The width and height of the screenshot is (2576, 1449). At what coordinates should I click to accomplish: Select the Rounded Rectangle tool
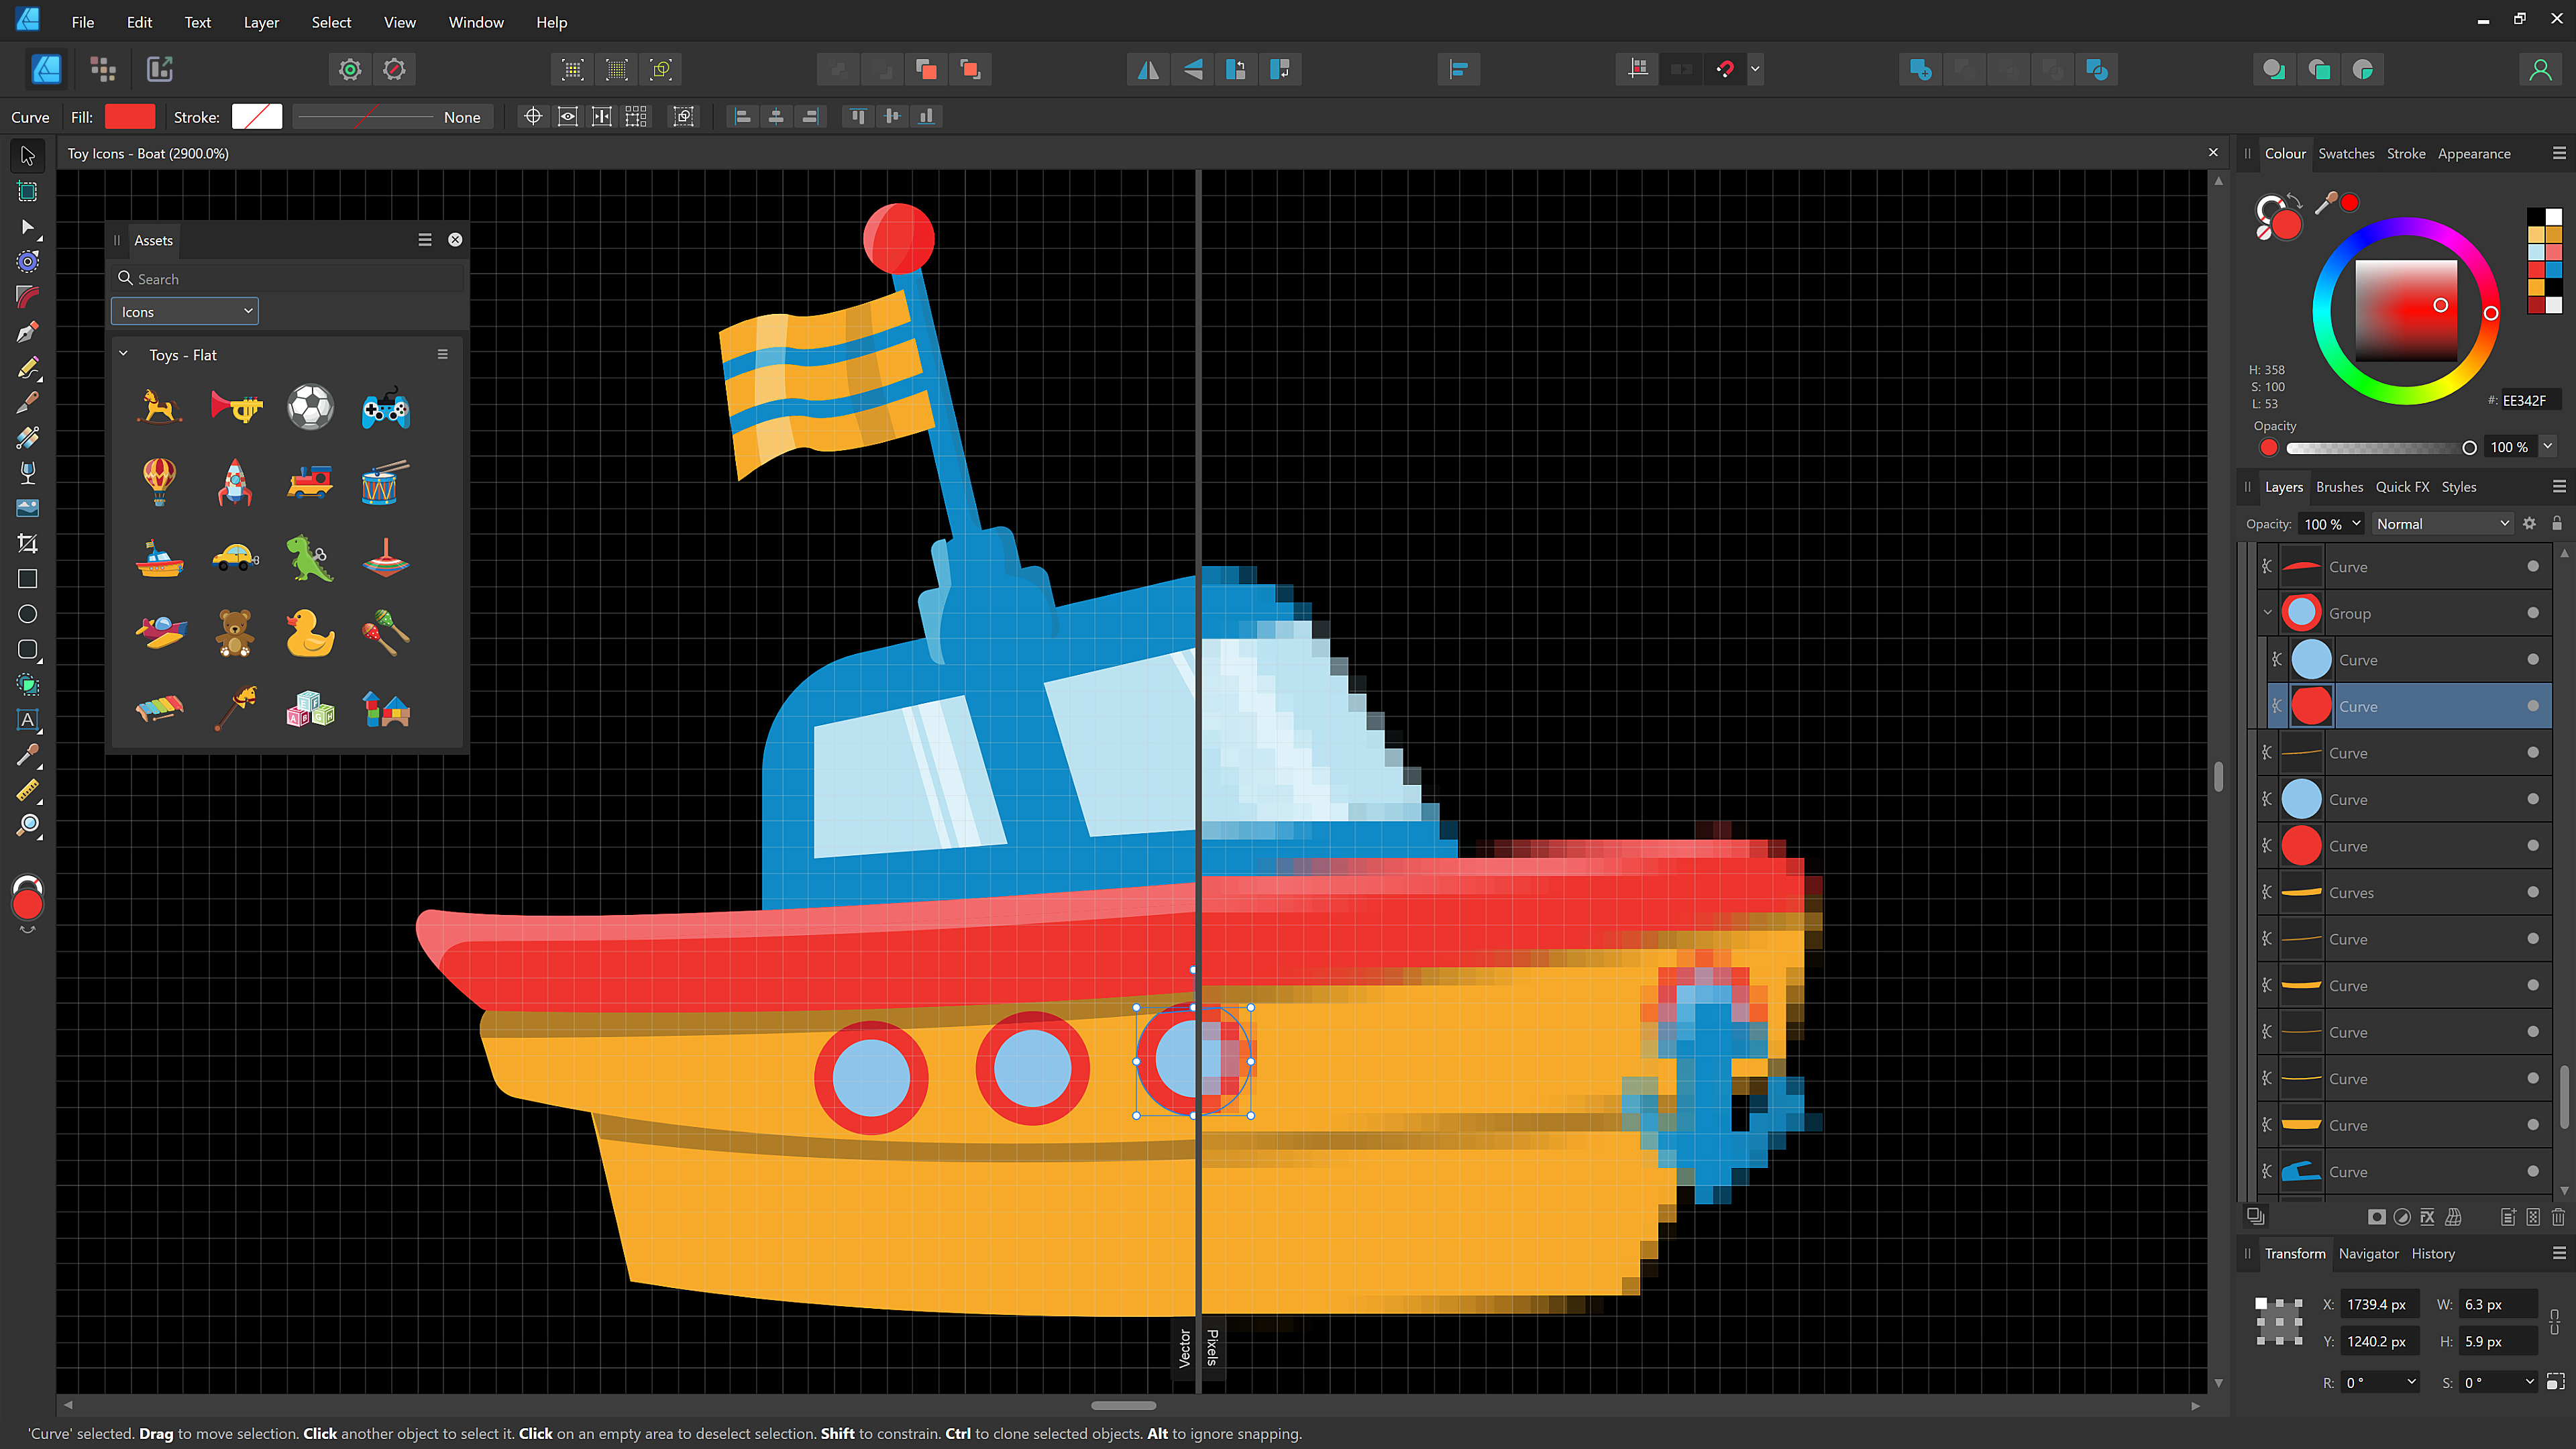28,650
